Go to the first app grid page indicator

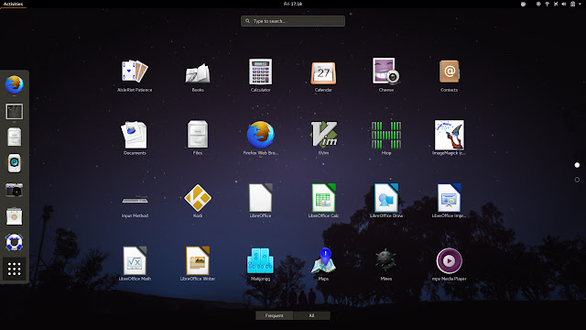(x=577, y=165)
